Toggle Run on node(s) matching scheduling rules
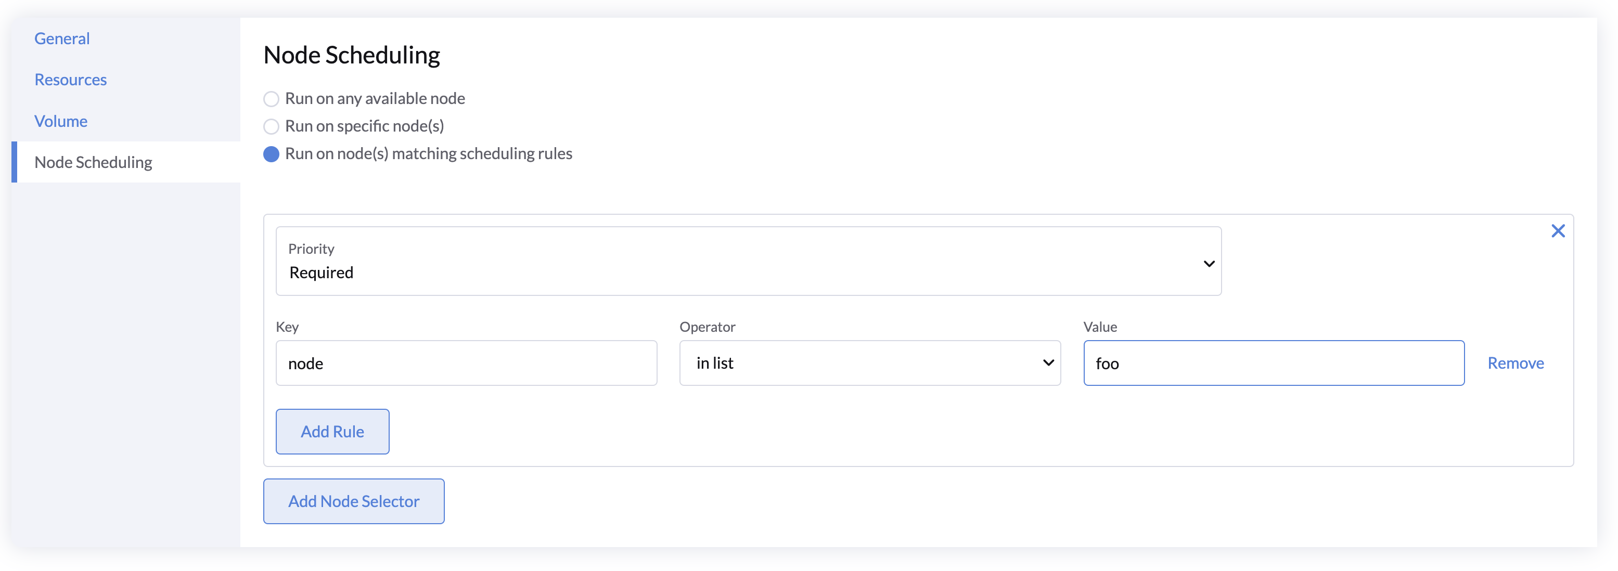The height and width of the screenshot is (571, 1618). pos(271,153)
